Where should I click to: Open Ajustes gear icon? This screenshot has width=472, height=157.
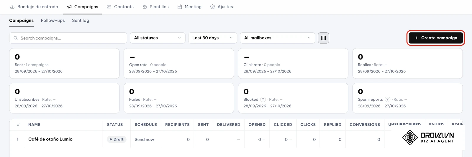212,7
